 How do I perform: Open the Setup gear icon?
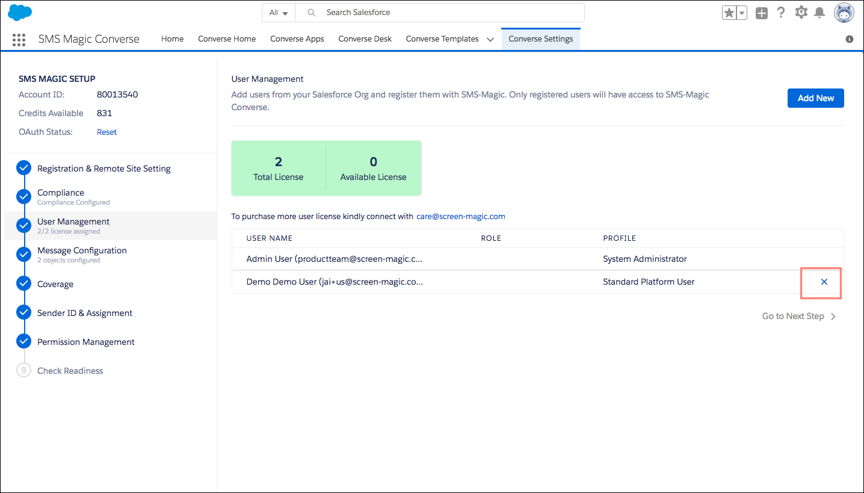(801, 12)
